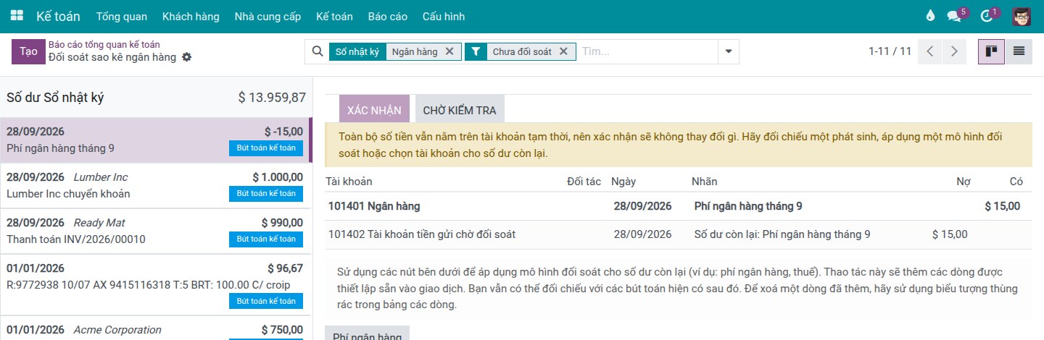
Task: Click the 101402 Tài khoản tiền gửi chờ đối soát row
Action: click(678, 234)
